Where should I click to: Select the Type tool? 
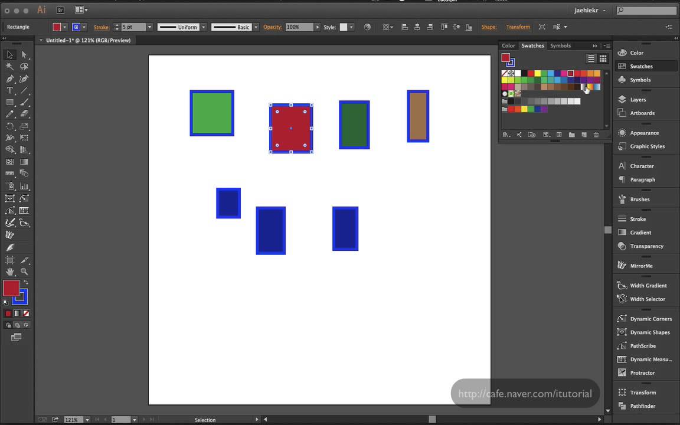(x=9, y=91)
